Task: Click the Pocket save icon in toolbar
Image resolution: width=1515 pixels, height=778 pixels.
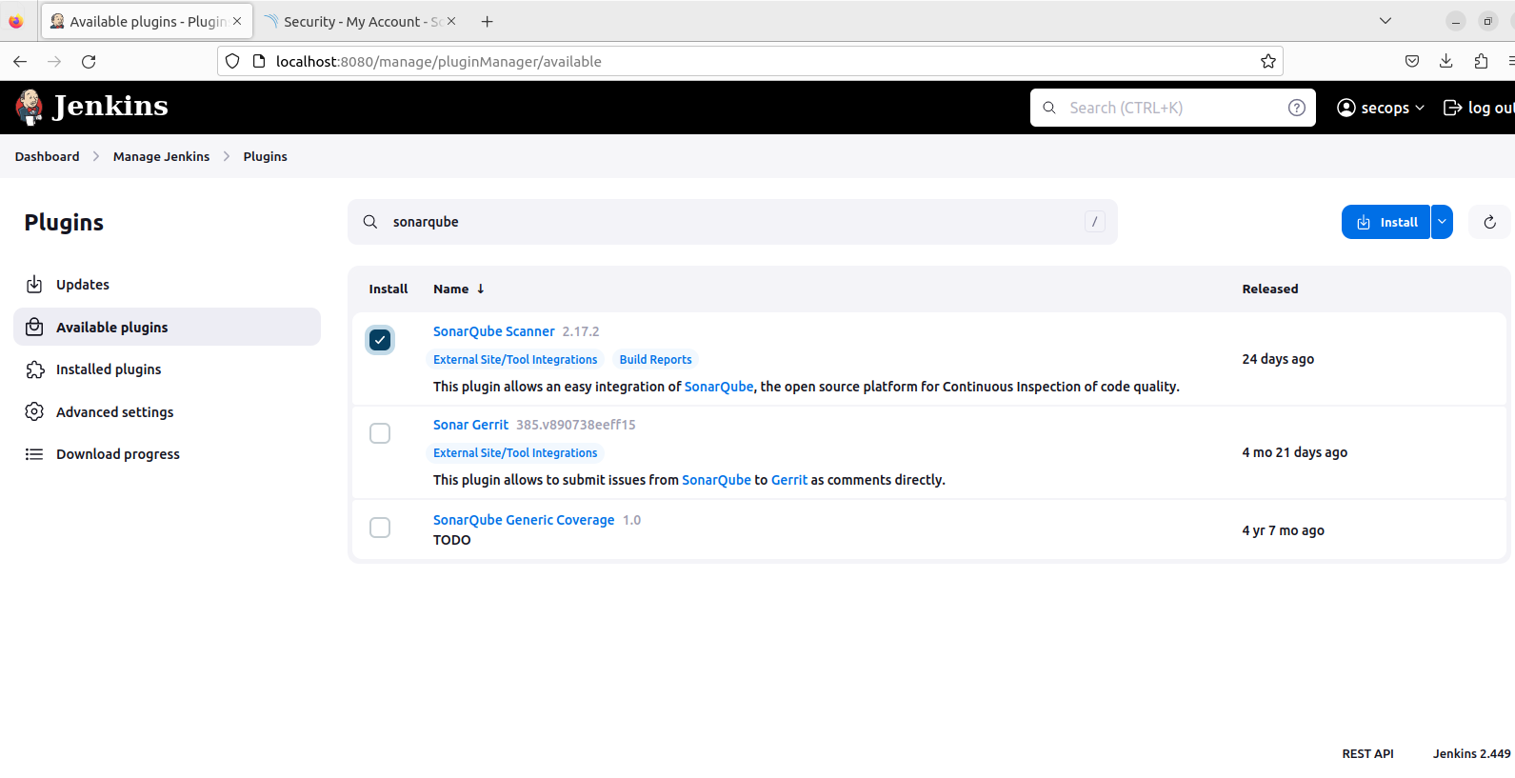Action: pyautogui.click(x=1411, y=61)
